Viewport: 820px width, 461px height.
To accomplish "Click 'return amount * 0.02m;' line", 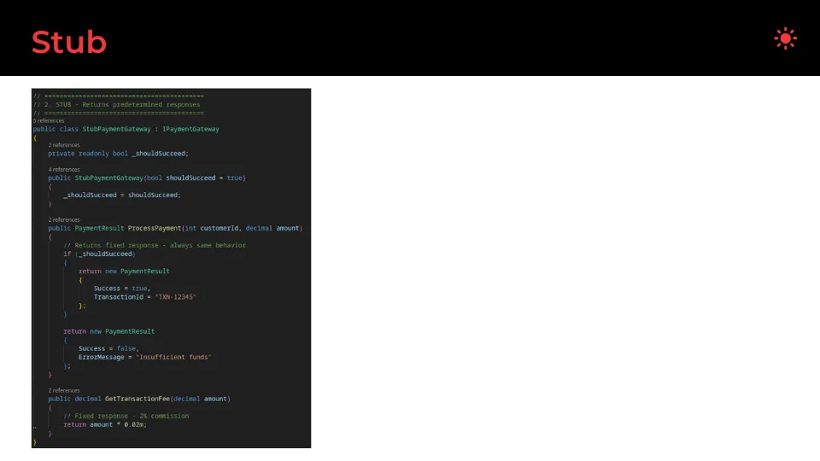I will pyautogui.click(x=105, y=424).
